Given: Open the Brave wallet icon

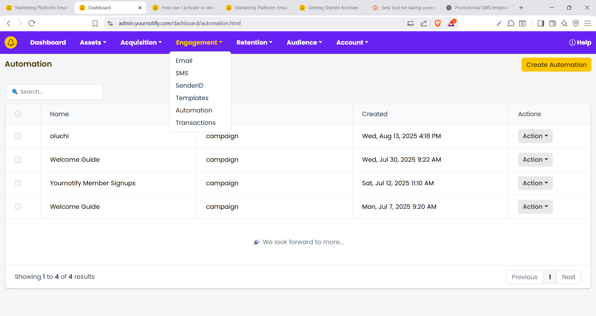Looking at the screenshot, I should (x=552, y=23).
